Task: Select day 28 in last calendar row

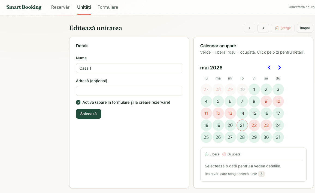Action: coord(242,137)
